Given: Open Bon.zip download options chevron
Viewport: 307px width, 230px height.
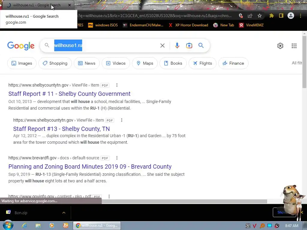Looking at the screenshot, I should coord(64,213).
